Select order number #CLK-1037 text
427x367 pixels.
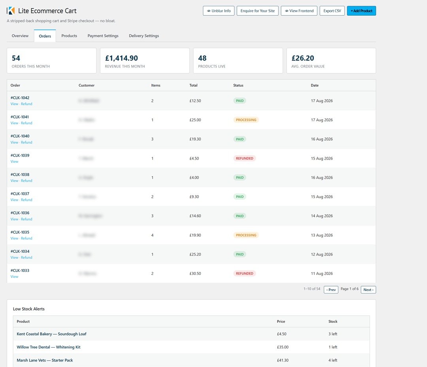[20, 194]
